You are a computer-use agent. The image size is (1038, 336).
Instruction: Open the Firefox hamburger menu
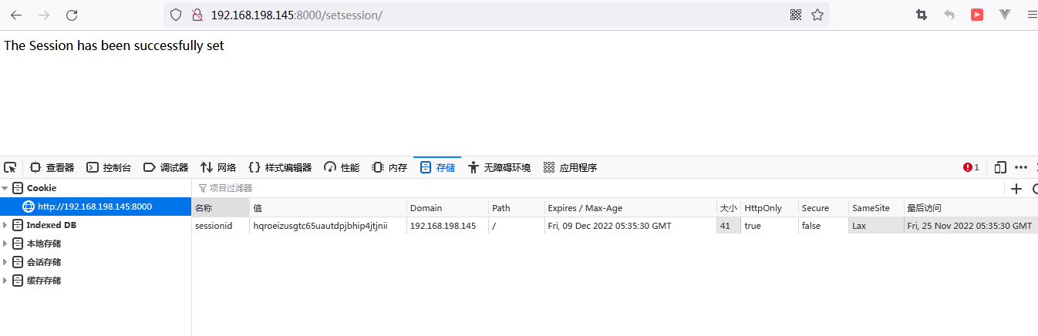(1032, 15)
